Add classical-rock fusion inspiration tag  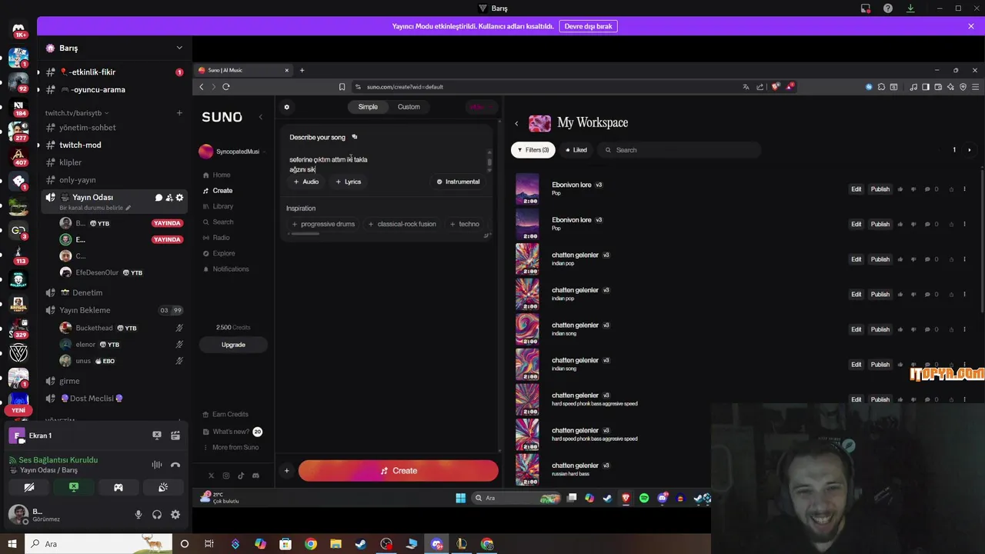[x=402, y=224]
